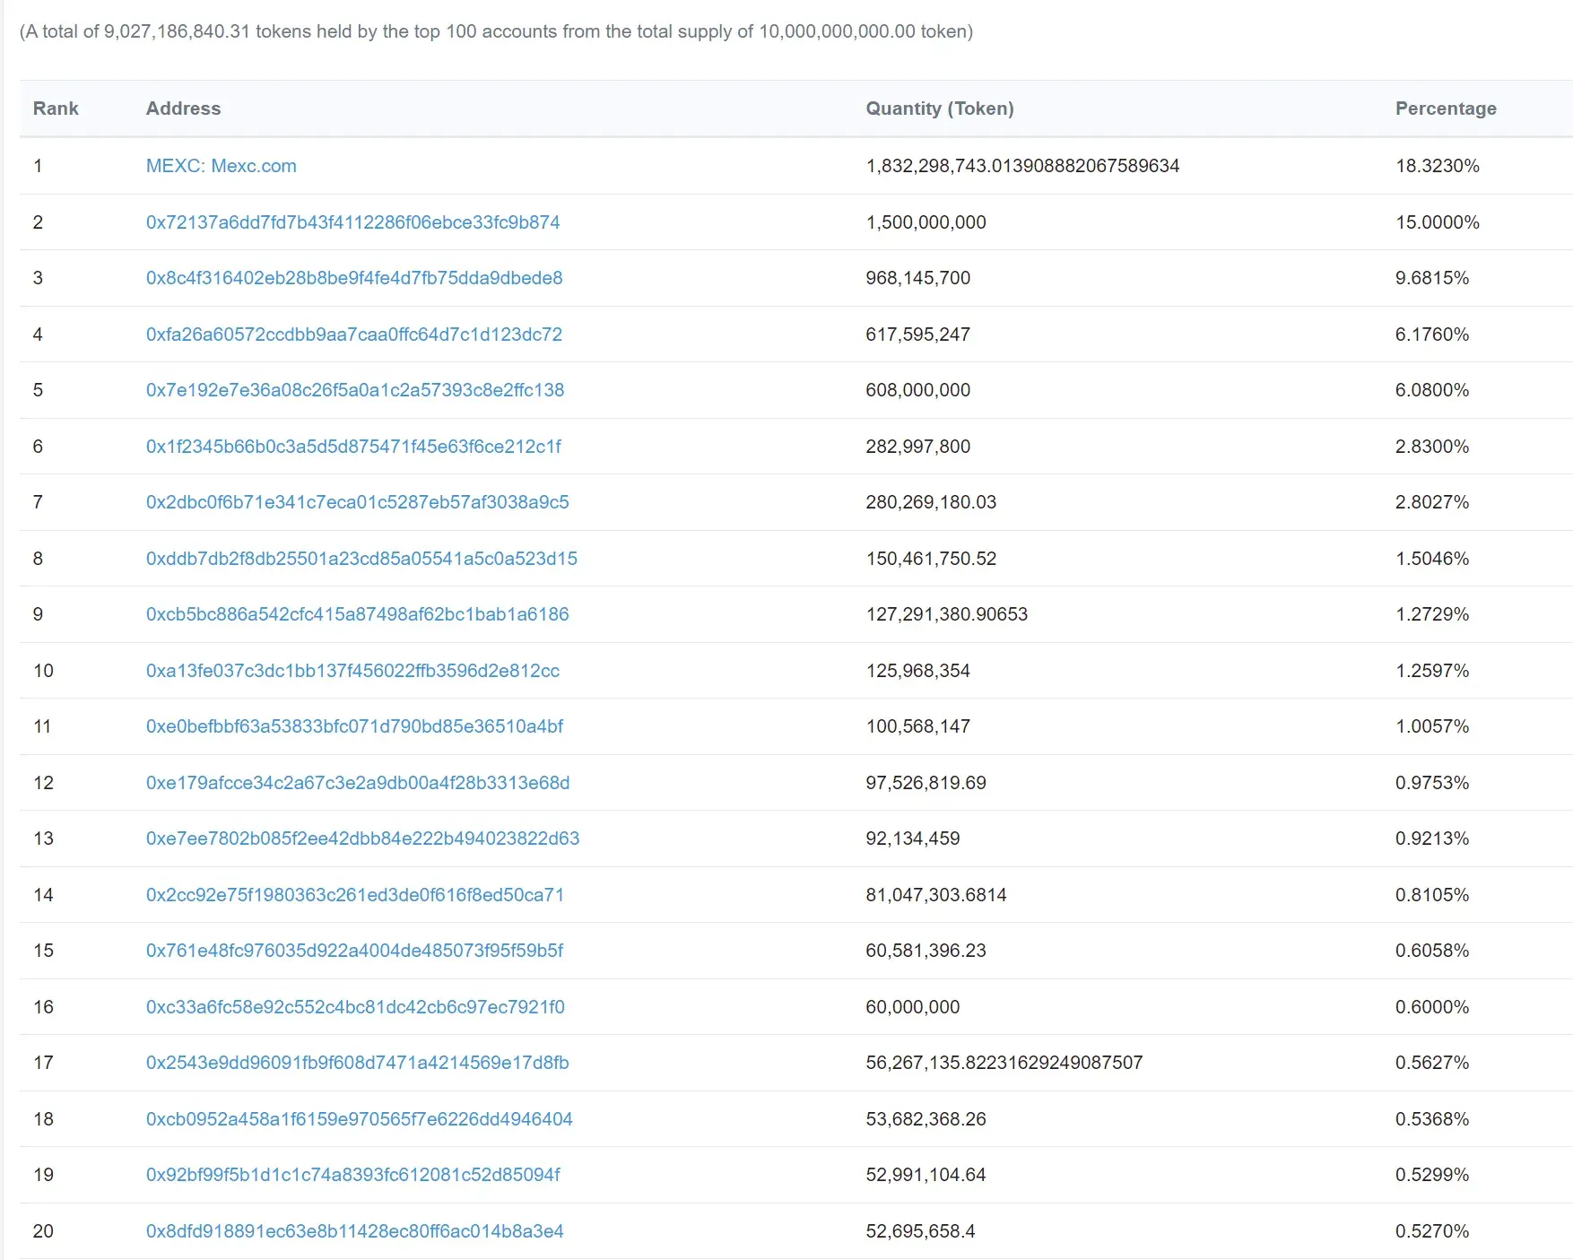Open address 0xfa26a60572ccdbb9aa7caa0ffc64d7c1d123dc72

[x=354, y=335]
